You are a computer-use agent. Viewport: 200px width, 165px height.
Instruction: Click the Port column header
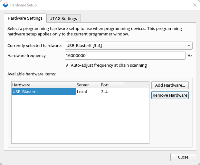[x=112, y=85]
